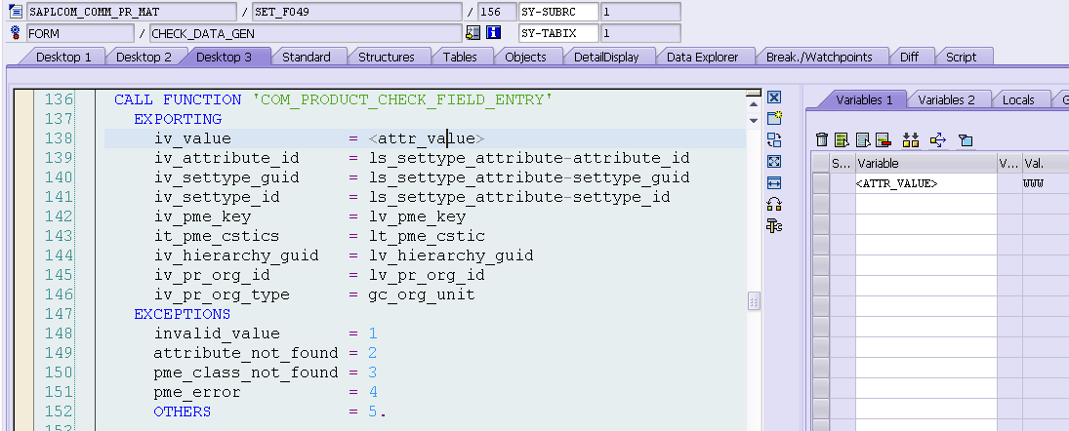The image size is (1069, 431).
Task: Open the Break./Watchpoints tab
Action: point(819,58)
